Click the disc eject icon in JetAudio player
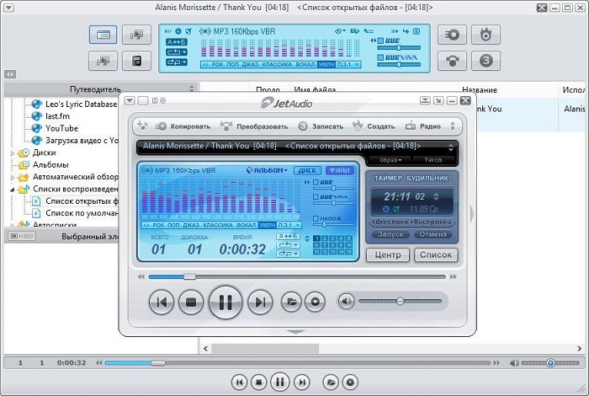The width and height of the screenshot is (589, 396). tap(315, 302)
